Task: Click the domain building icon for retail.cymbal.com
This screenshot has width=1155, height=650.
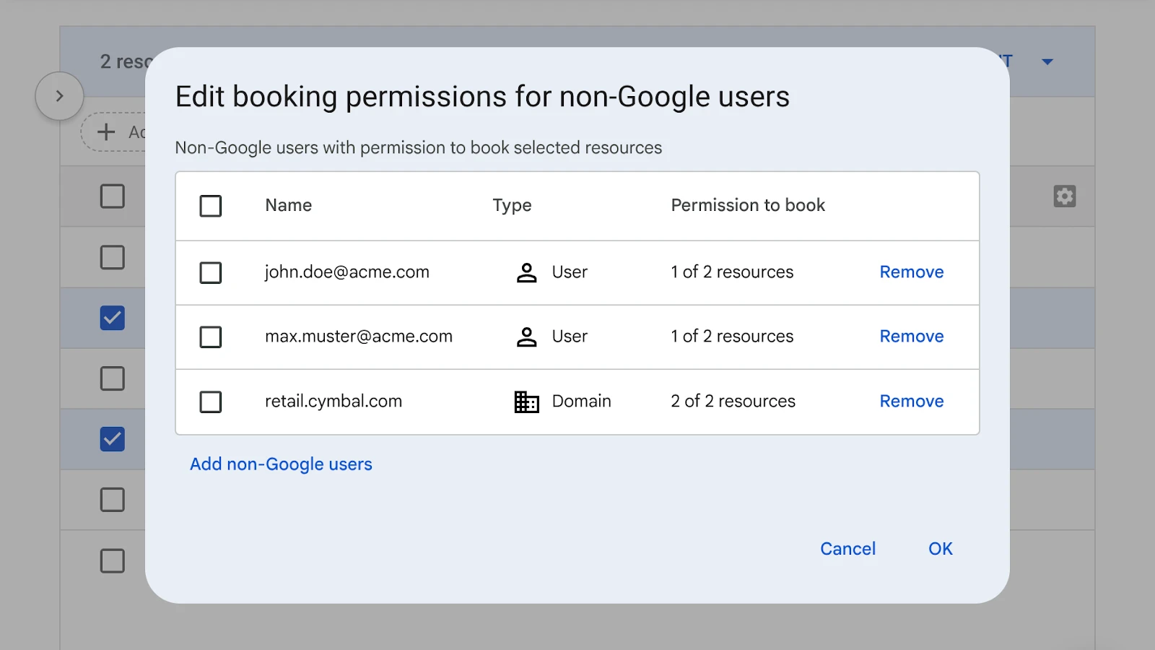Action: (x=526, y=402)
